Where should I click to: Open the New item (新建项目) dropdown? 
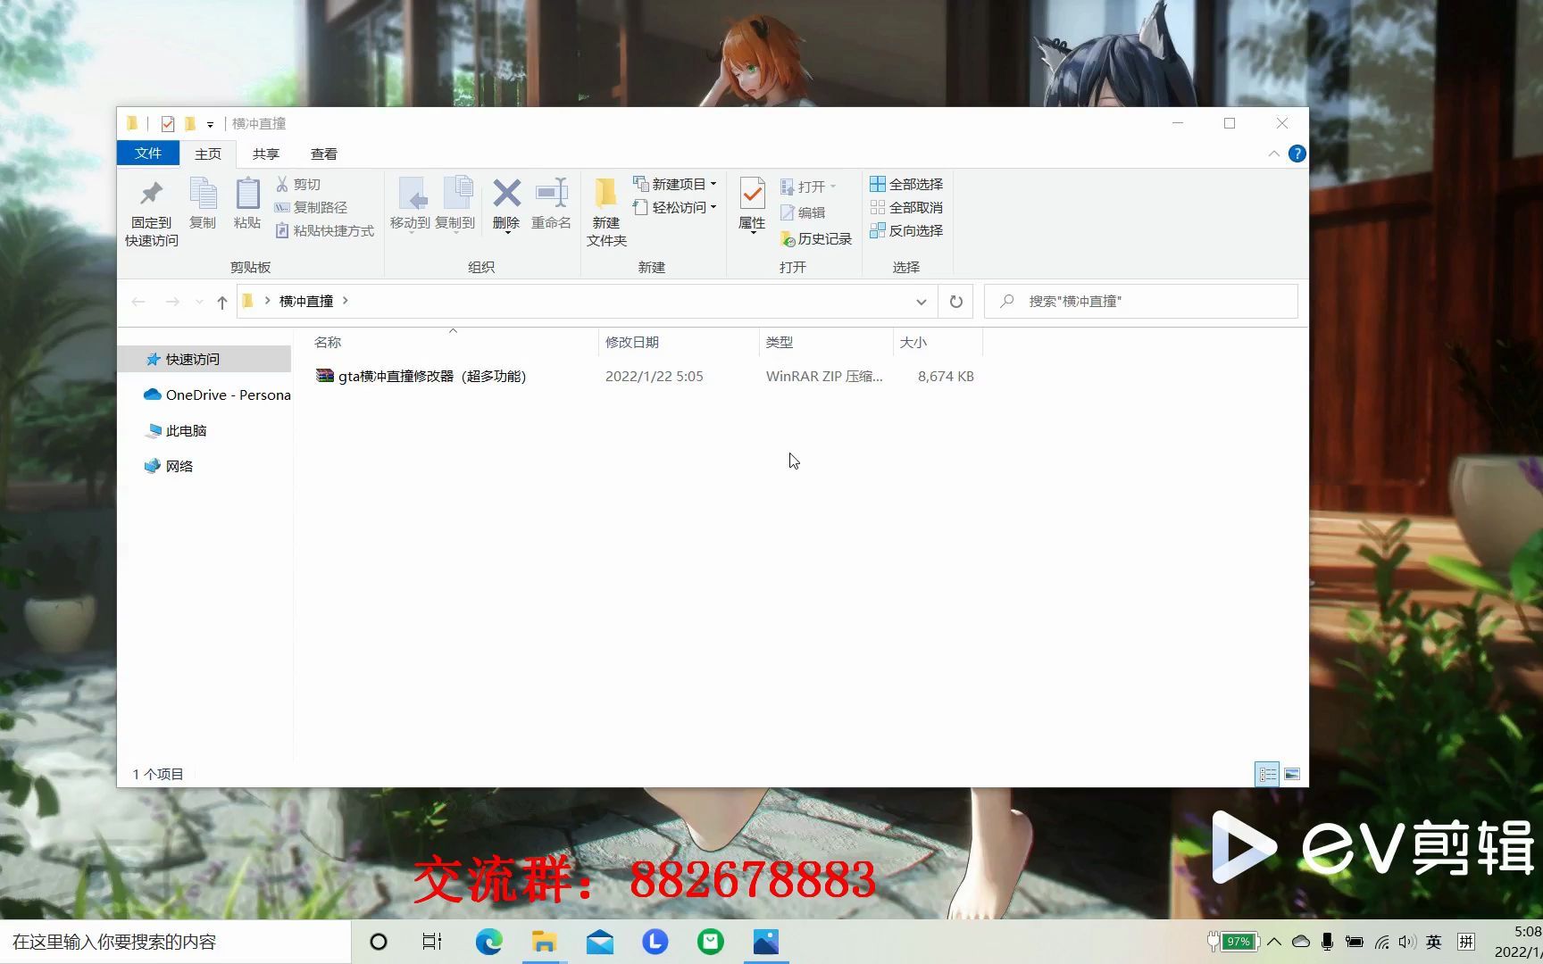(675, 184)
